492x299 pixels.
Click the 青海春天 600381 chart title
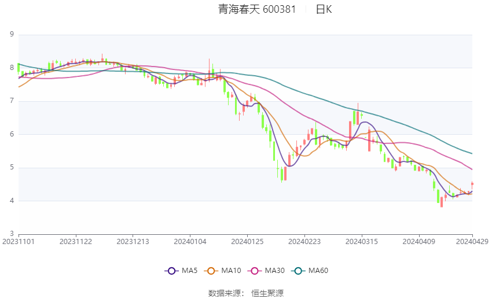(257, 9)
